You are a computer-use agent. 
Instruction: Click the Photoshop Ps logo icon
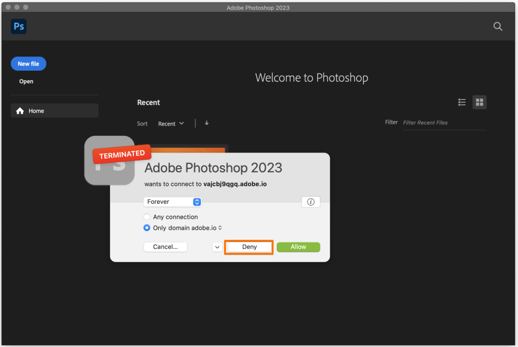pos(18,27)
